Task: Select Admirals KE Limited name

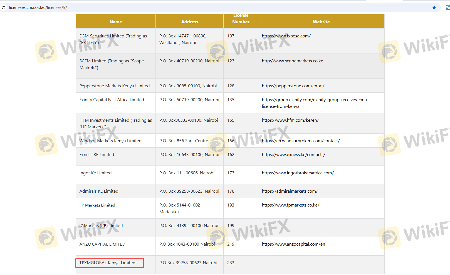Action: (99, 191)
